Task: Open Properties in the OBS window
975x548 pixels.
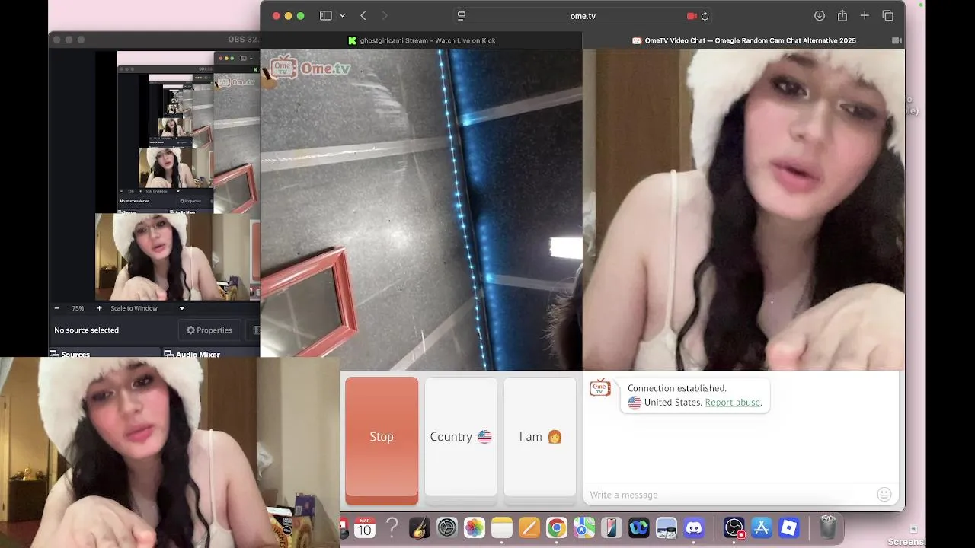Action: point(209,330)
